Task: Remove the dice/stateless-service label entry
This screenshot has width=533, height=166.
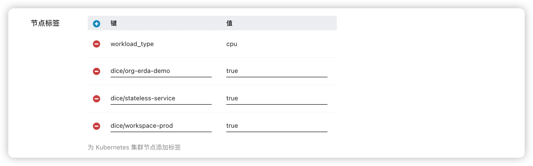Action: point(97,99)
